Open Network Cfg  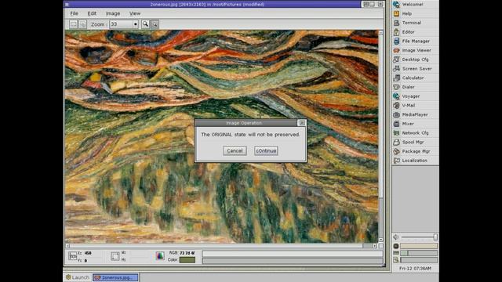[415, 132]
